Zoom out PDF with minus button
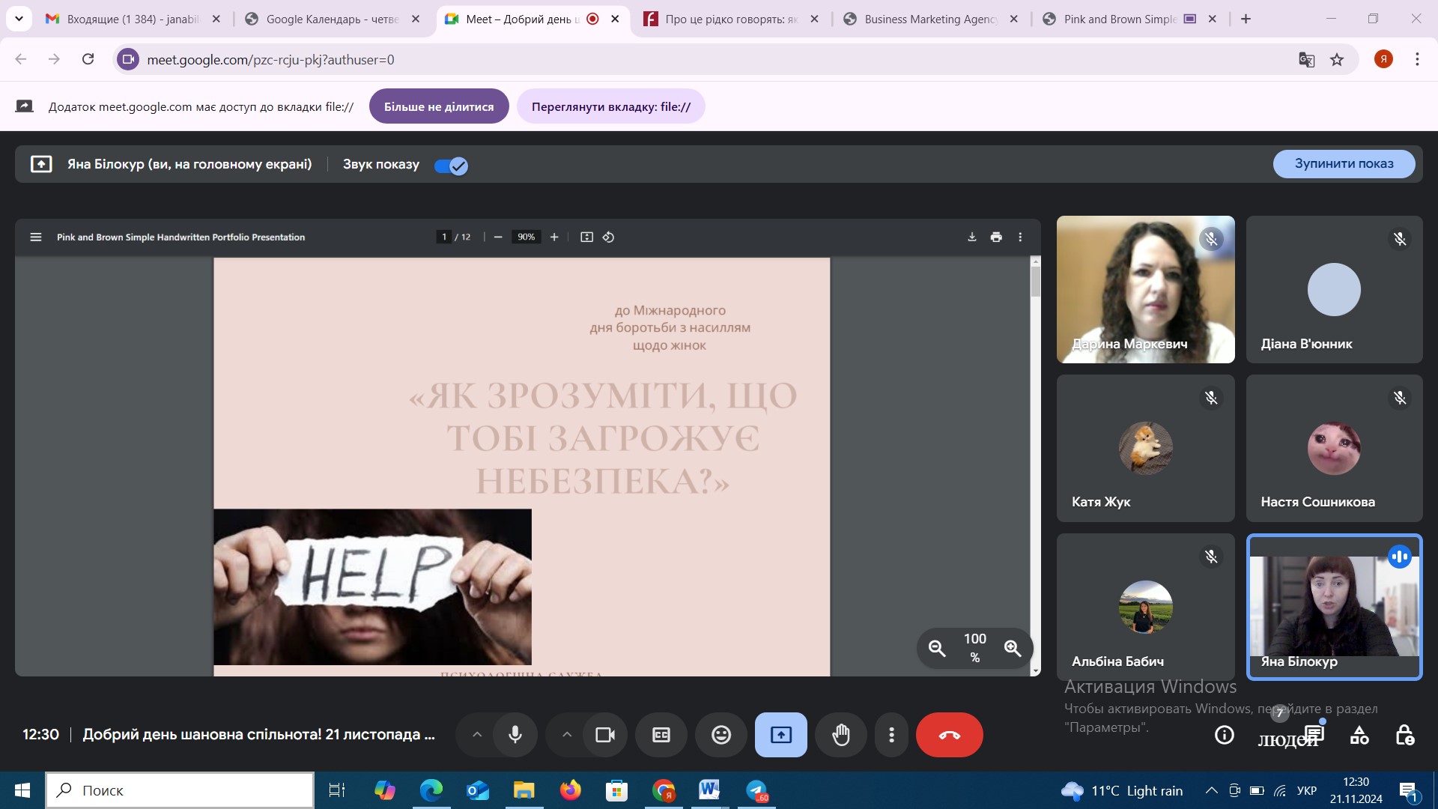This screenshot has width=1438, height=809. point(498,237)
